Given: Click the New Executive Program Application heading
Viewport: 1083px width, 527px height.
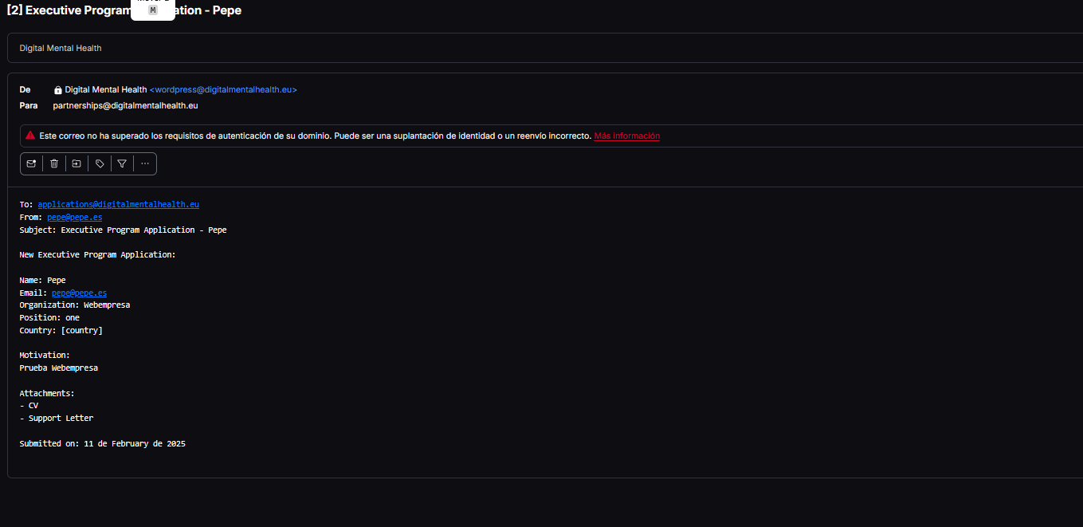Looking at the screenshot, I should tap(97, 254).
